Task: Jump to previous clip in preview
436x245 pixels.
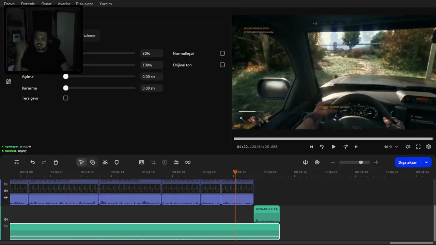Action: pyautogui.click(x=311, y=147)
